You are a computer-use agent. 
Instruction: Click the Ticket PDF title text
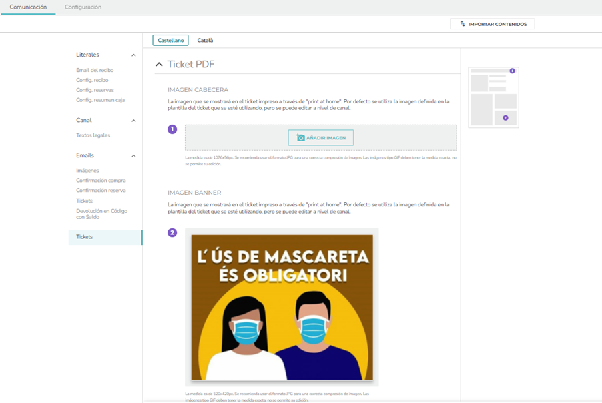pos(191,65)
